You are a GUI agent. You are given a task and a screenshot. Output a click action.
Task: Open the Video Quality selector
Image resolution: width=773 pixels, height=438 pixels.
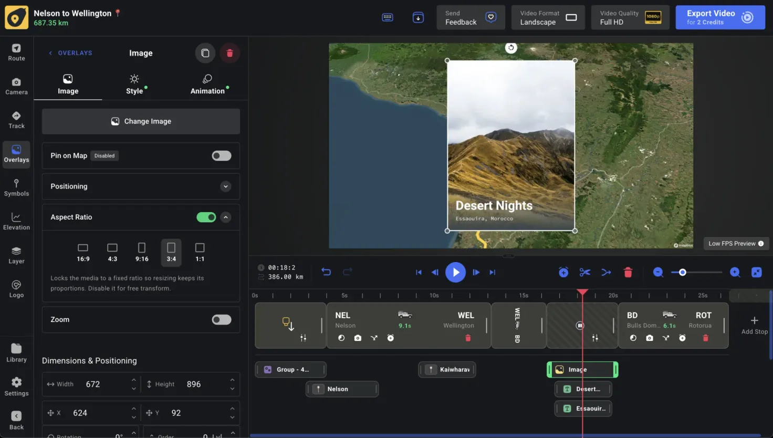630,17
